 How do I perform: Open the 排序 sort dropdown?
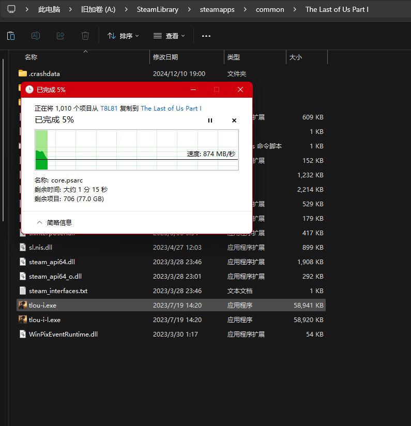point(123,36)
